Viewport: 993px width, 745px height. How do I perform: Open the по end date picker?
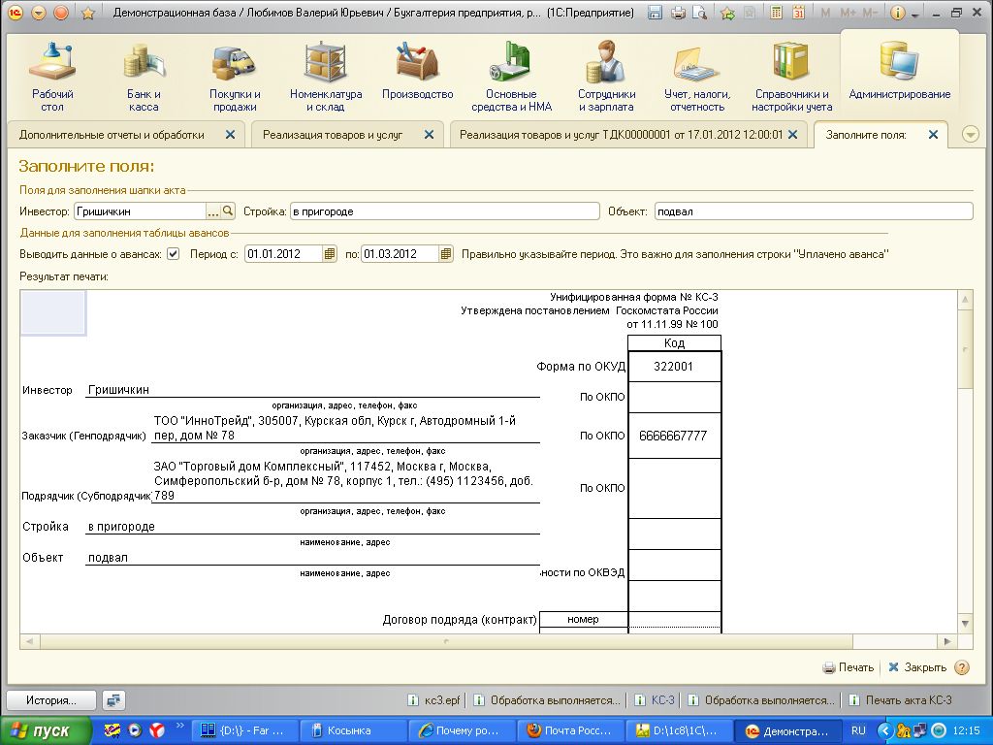446,254
